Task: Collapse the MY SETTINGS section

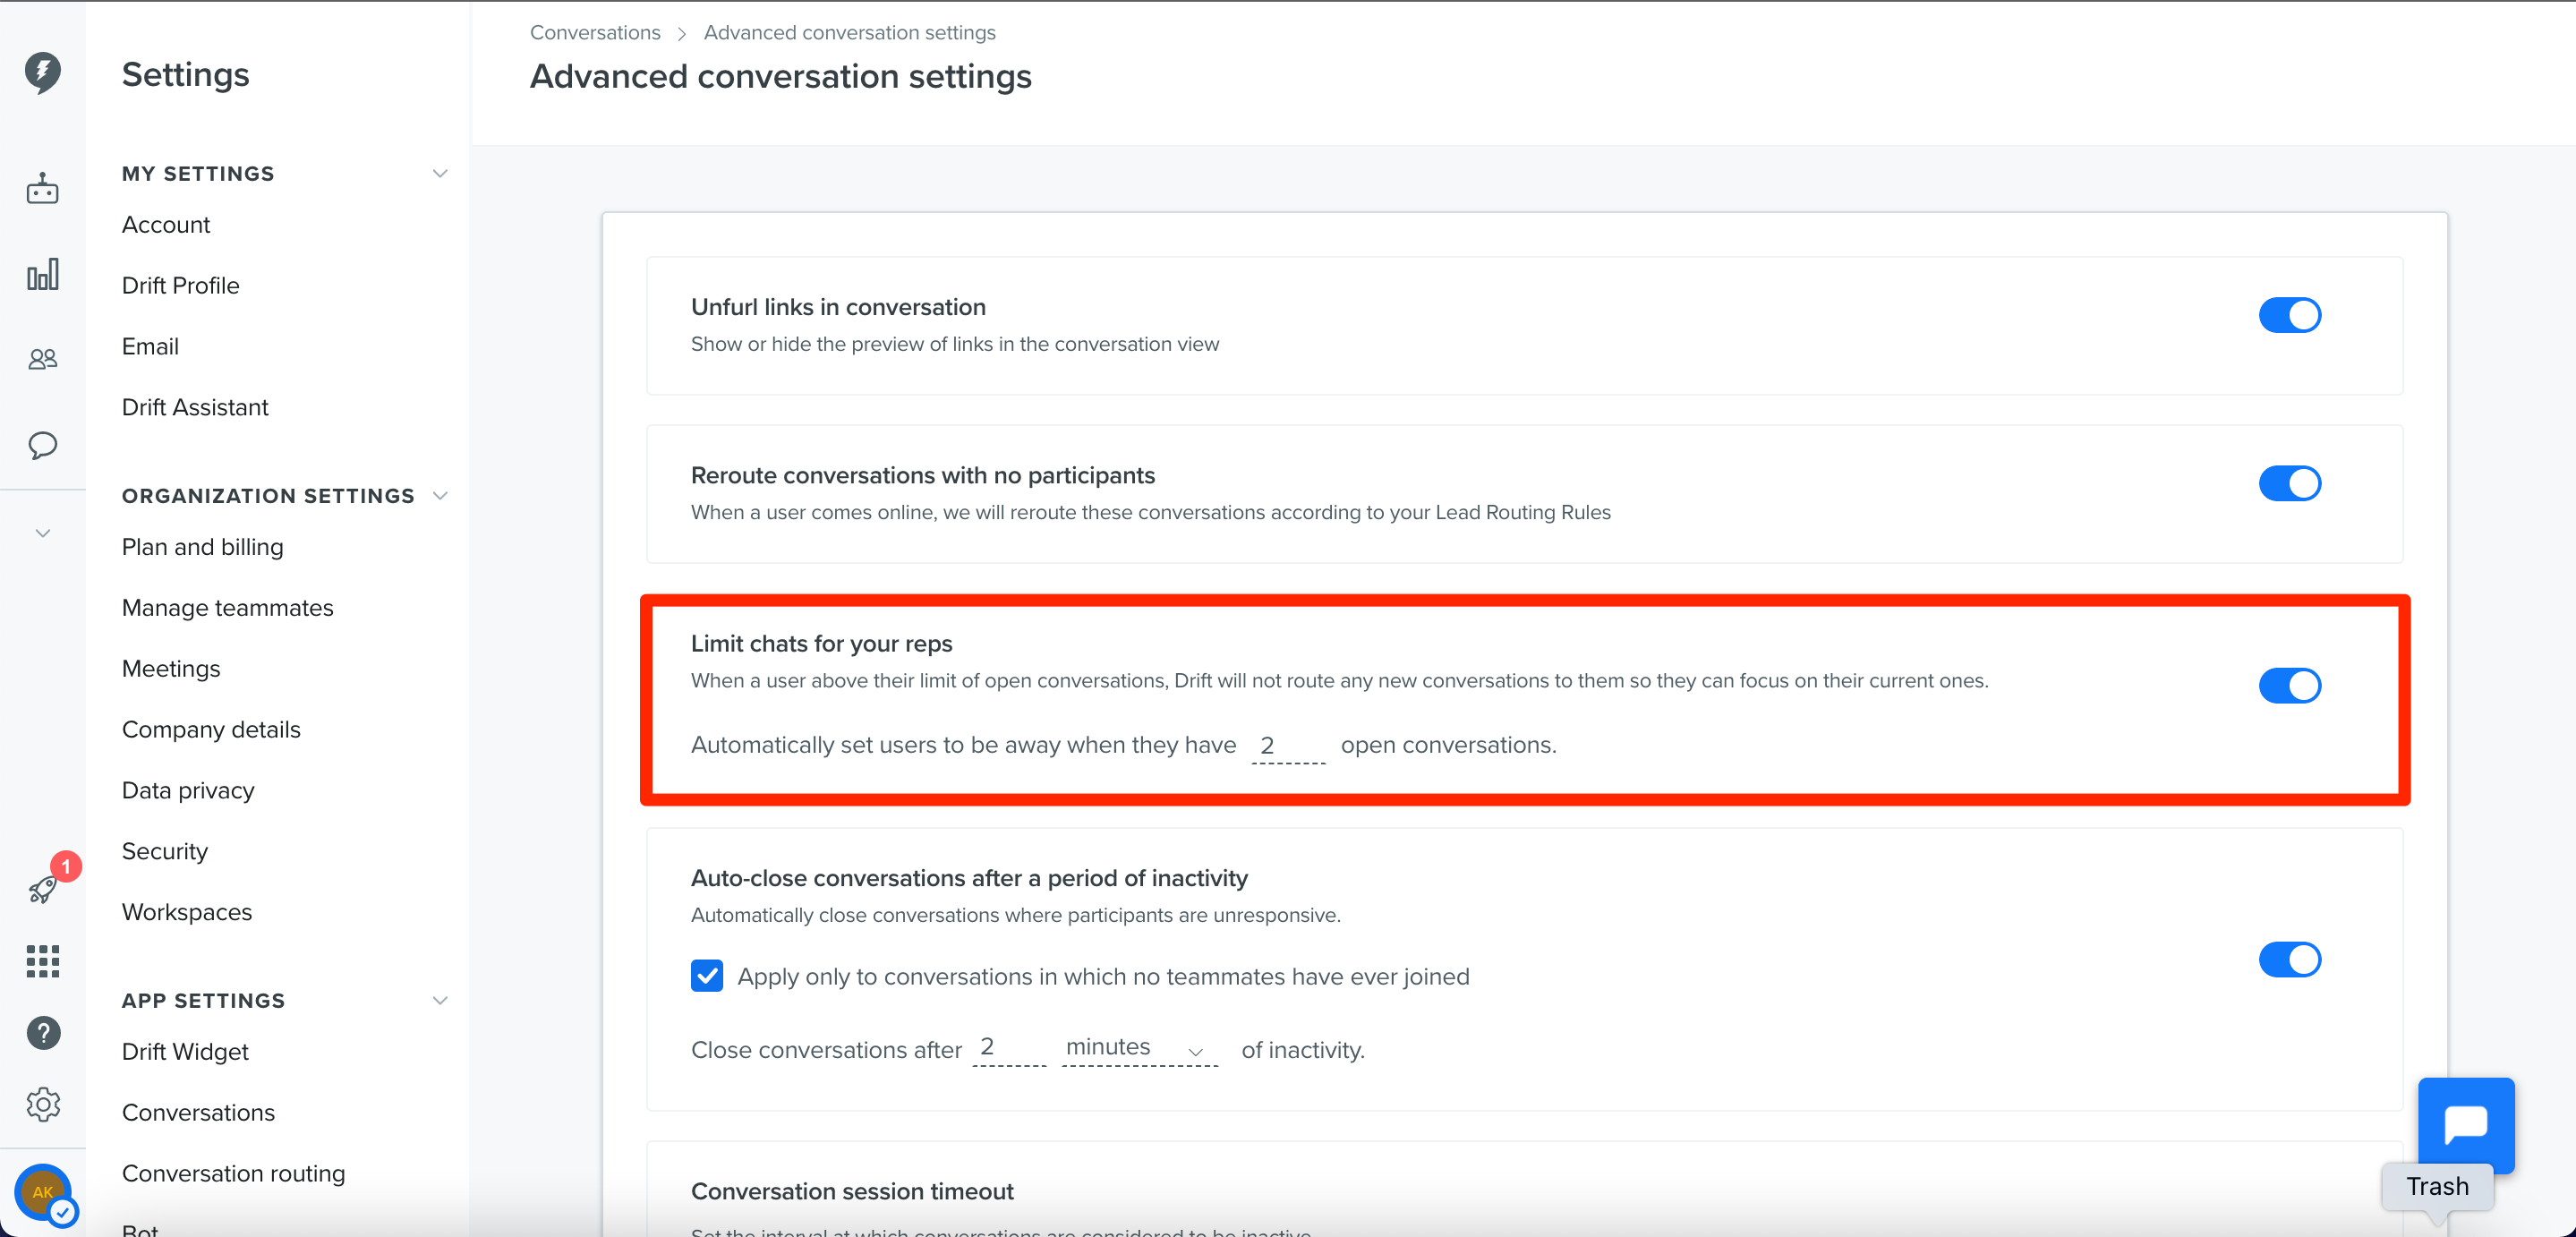Action: click(x=440, y=172)
